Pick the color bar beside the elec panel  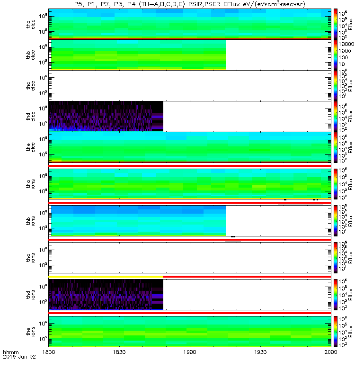point(336,147)
